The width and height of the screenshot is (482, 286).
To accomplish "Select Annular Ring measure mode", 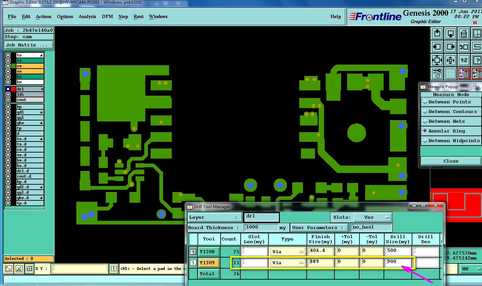I will [451, 131].
